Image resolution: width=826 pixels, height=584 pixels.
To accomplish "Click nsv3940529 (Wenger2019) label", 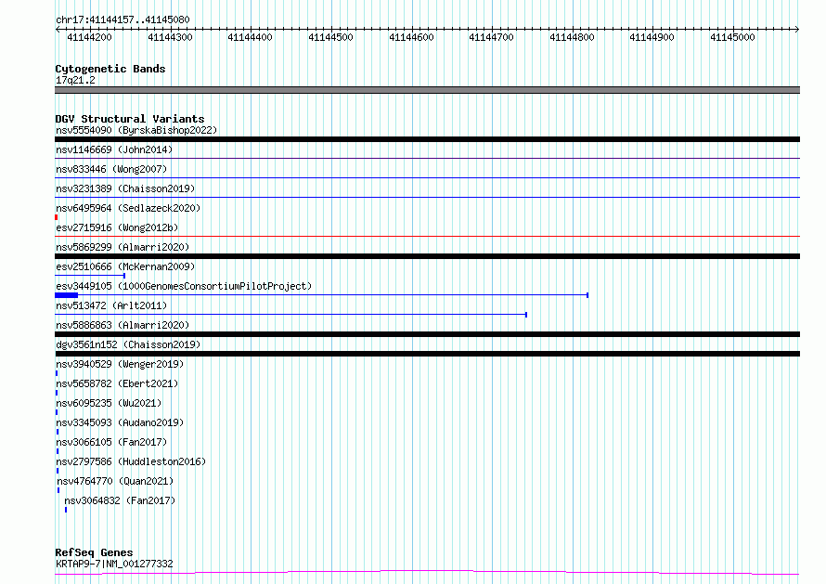I will (120, 364).
